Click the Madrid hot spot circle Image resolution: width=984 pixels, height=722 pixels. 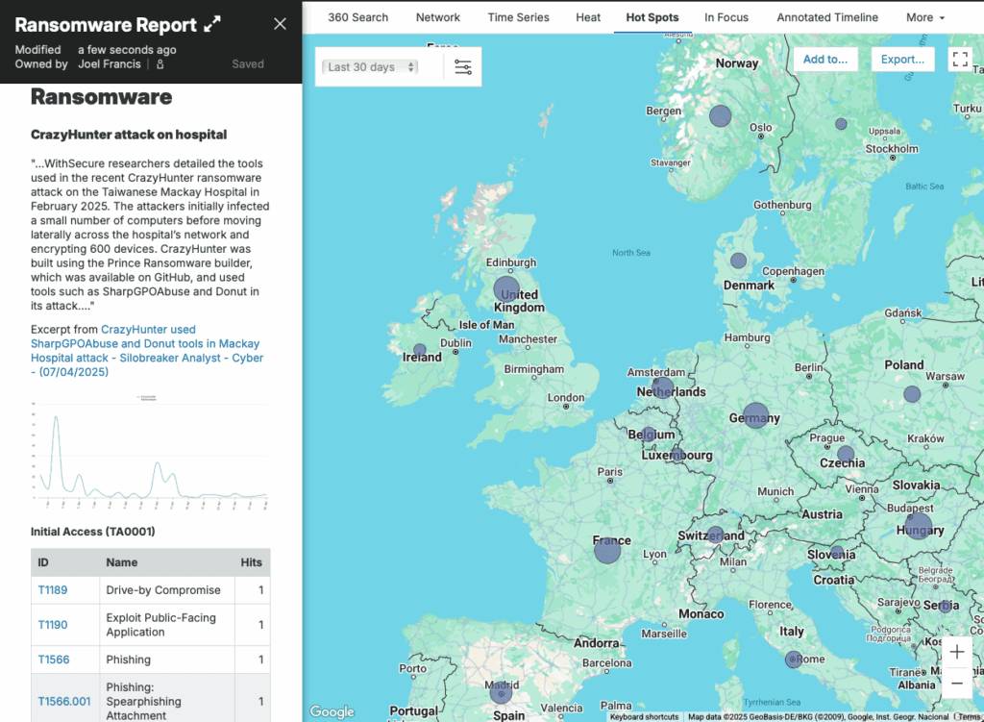tap(501, 693)
